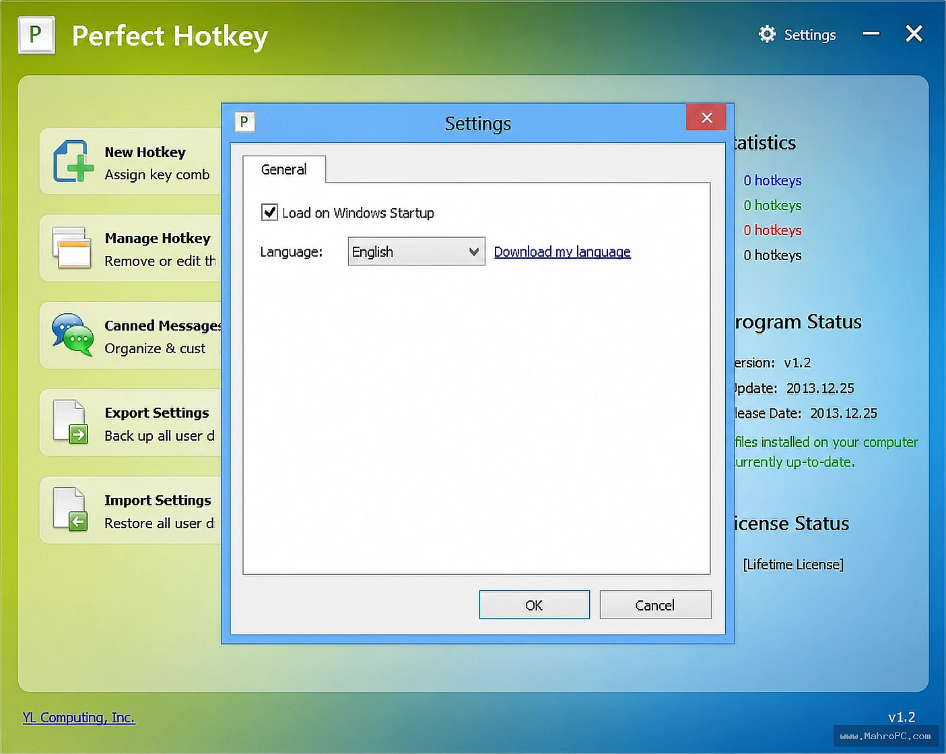Close the Settings dialog with red X

pos(706,117)
